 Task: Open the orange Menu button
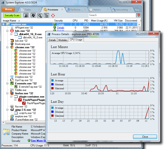[8, 9]
